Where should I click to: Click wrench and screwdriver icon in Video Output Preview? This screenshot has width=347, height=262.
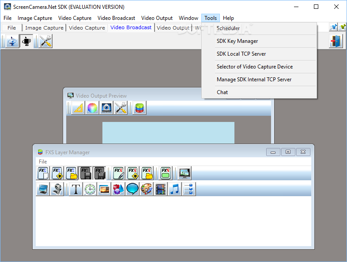(x=121, y=108)
